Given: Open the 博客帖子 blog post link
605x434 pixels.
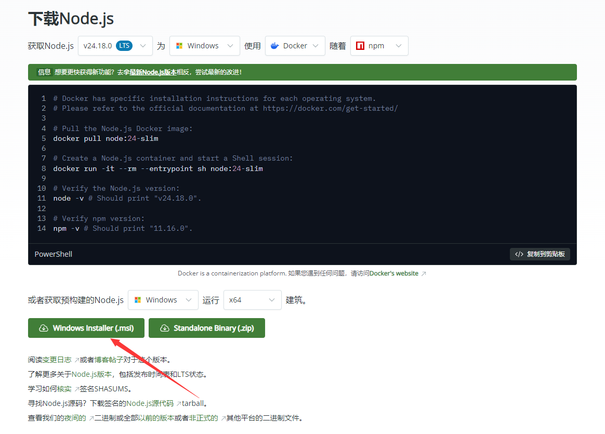Looking at the screenshot, I should 109,360.
